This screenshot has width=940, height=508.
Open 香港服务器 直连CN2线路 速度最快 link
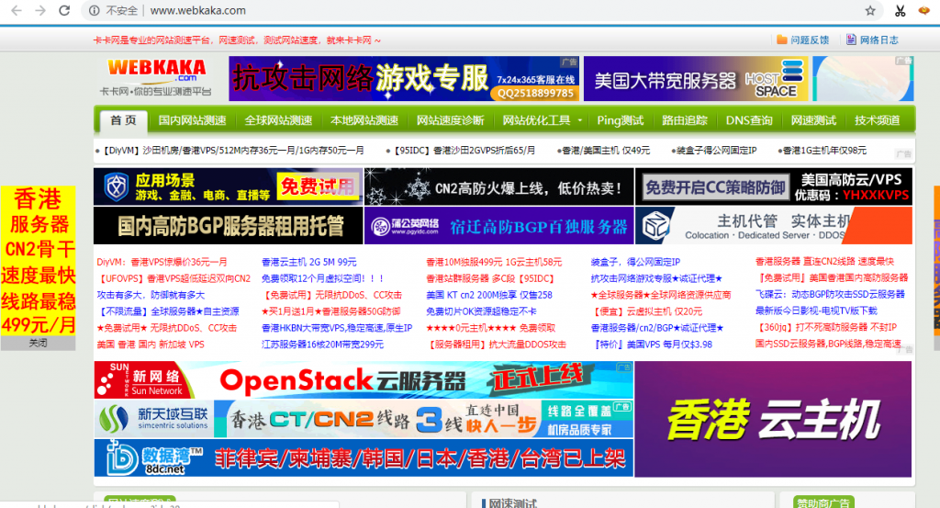coord(824,261)
